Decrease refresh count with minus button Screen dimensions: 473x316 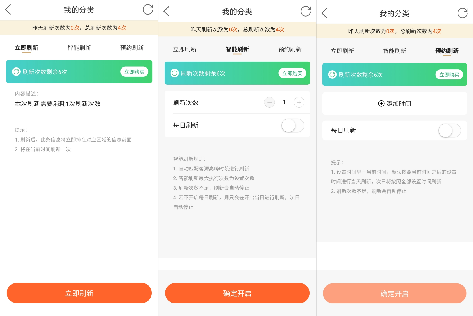pos(269,102)
